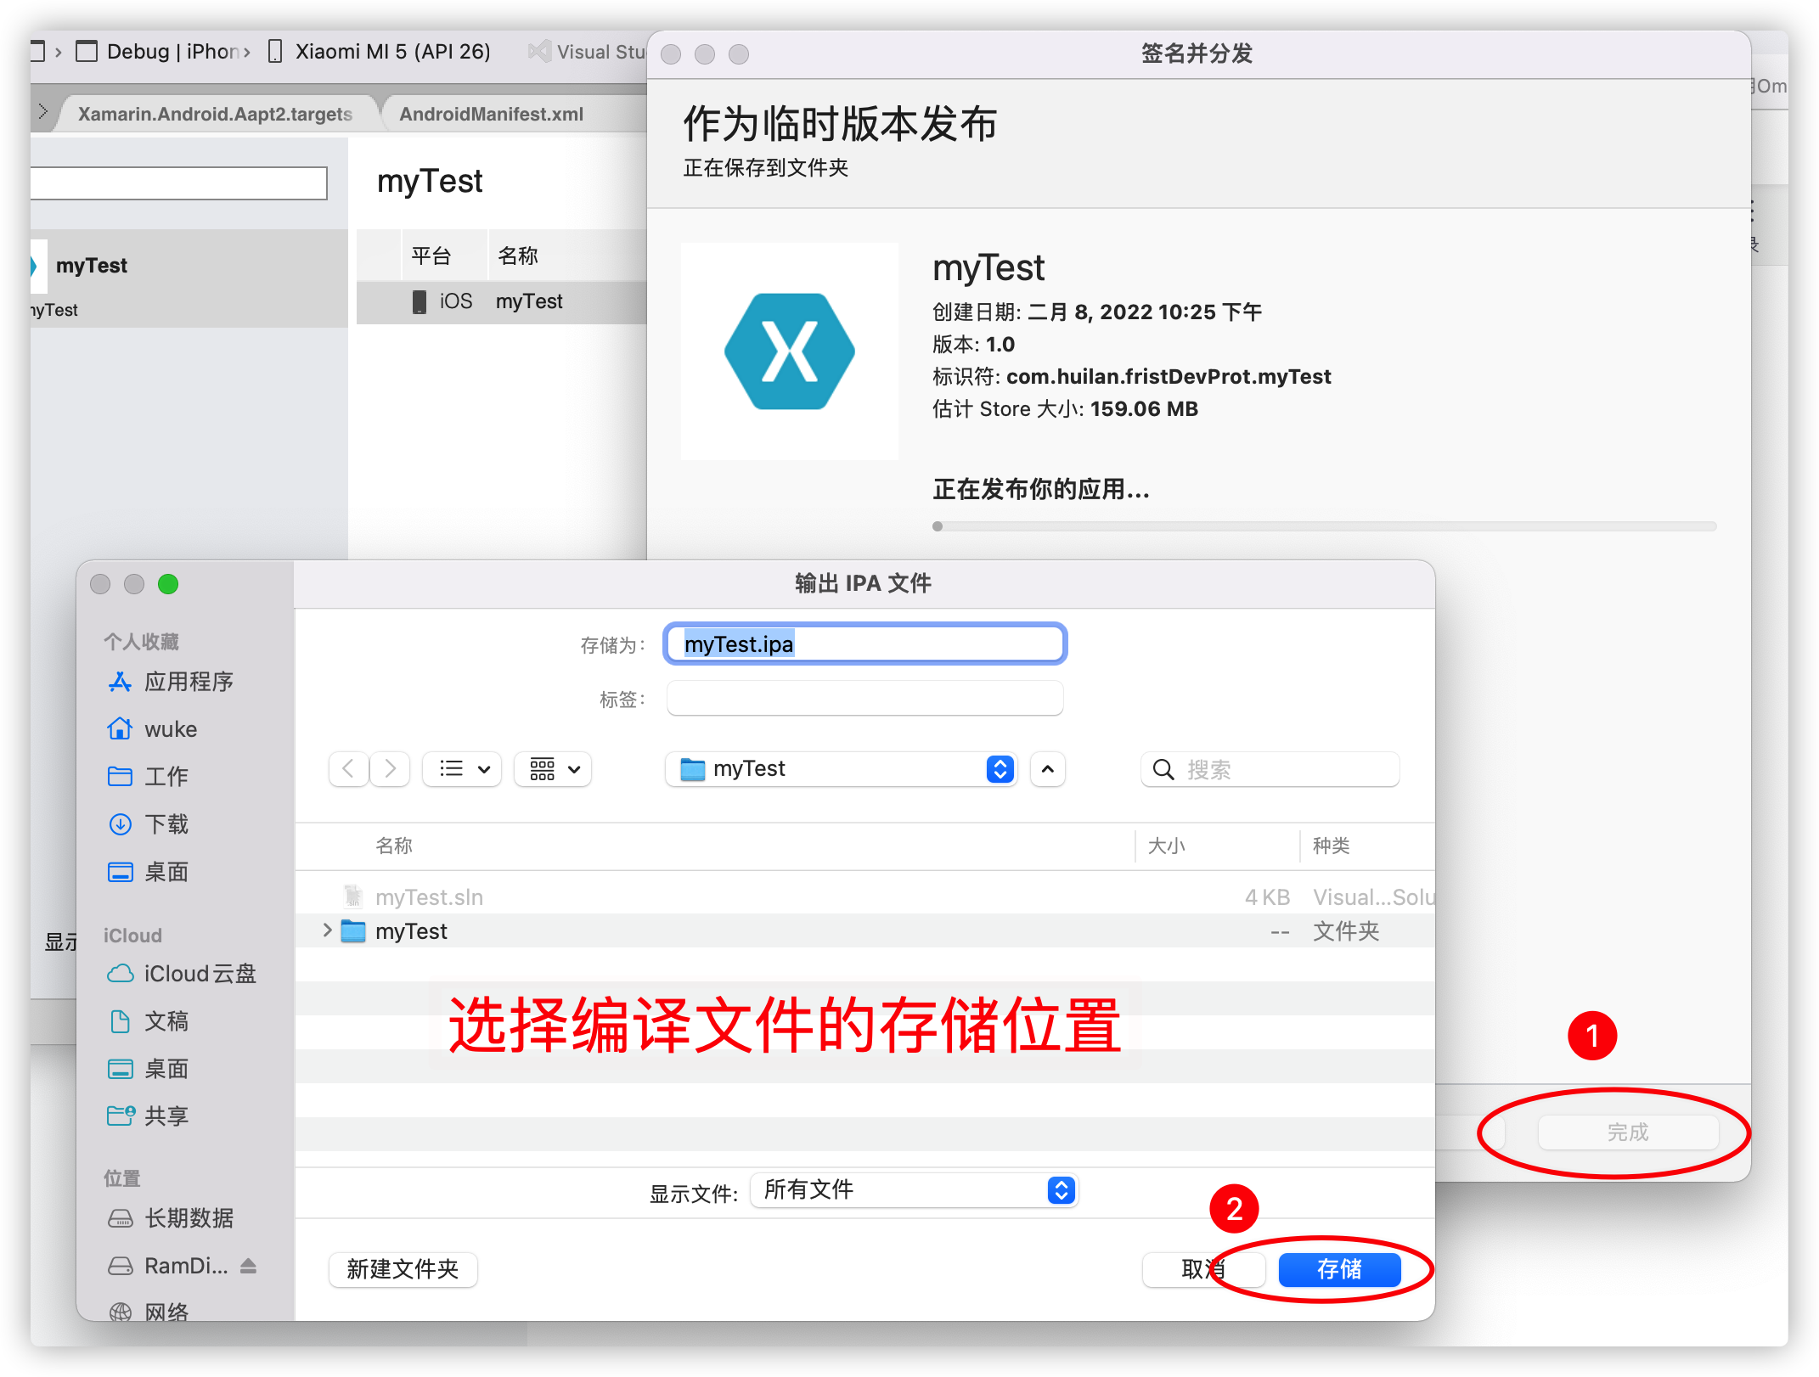Viewport: 1819px width, 1377px height.
Task: Expand the myTest folder disclosure arrow
Action: [x=327, y=930]
